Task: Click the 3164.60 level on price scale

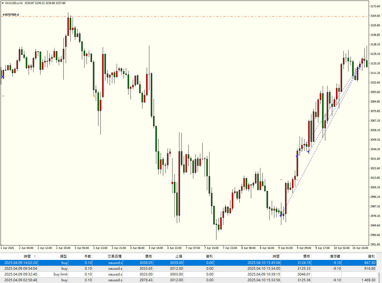Action: [375, 16]
